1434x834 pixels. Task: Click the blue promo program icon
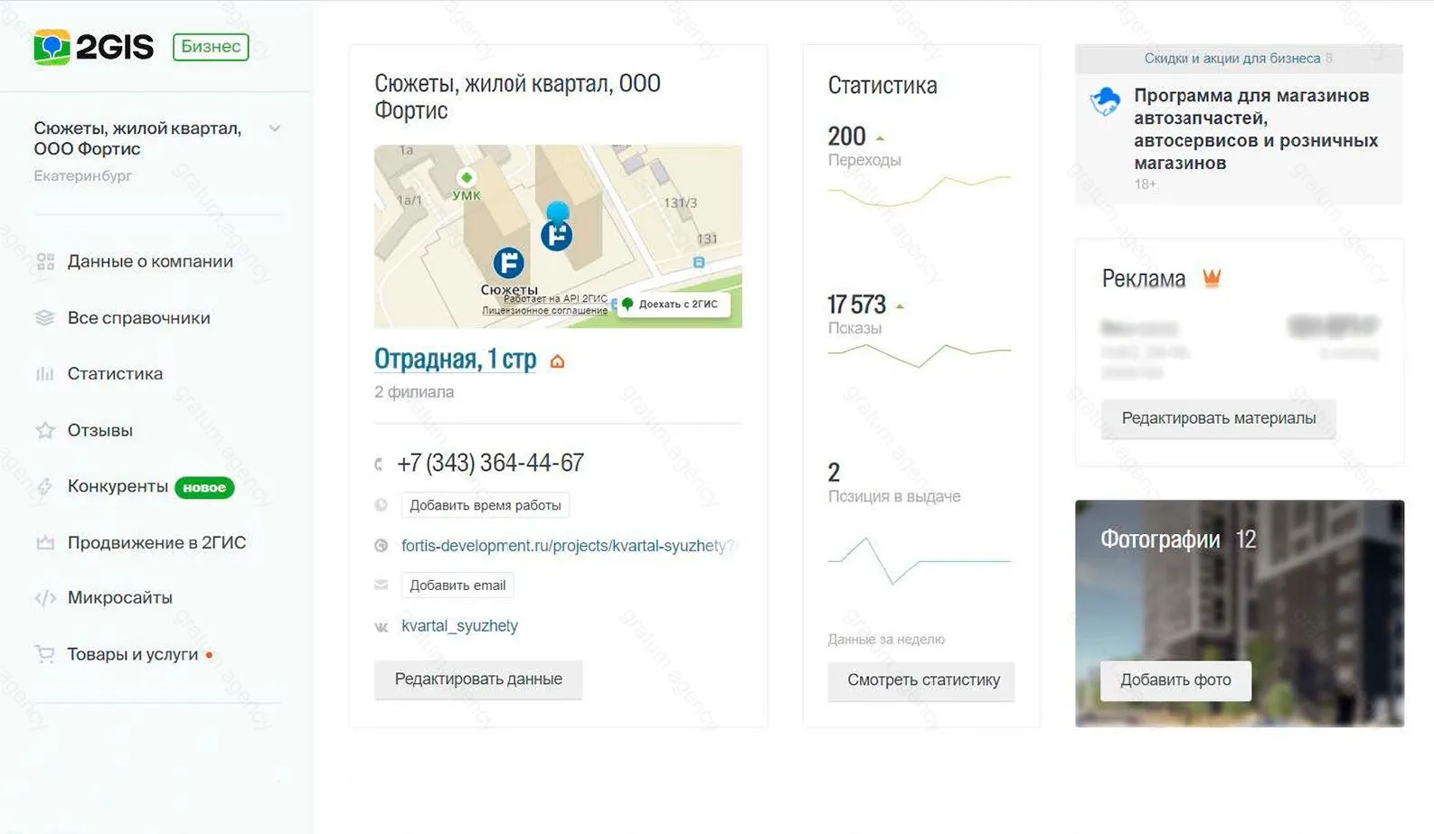1105,101
